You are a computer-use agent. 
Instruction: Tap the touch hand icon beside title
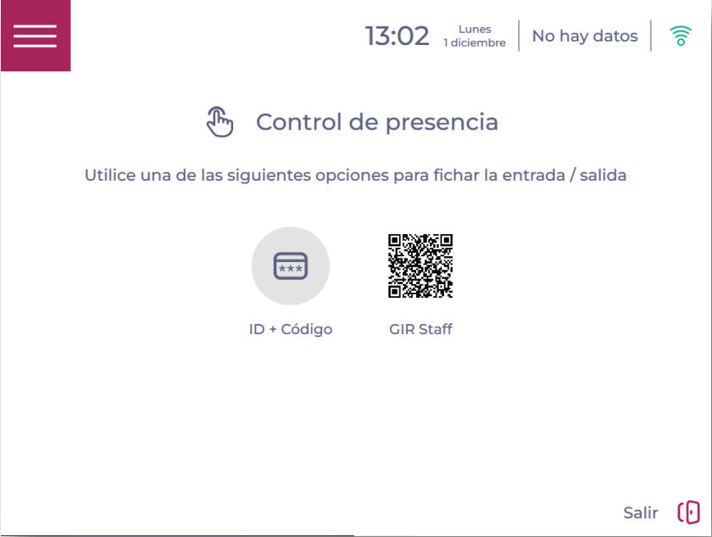220,122
